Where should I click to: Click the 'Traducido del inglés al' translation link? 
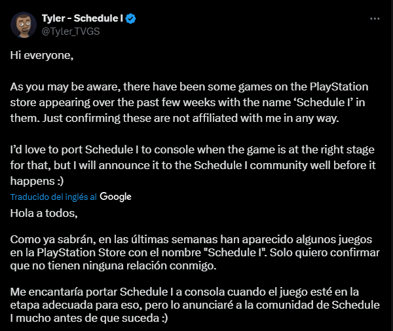pyautogui.click(x=54, y=197)
